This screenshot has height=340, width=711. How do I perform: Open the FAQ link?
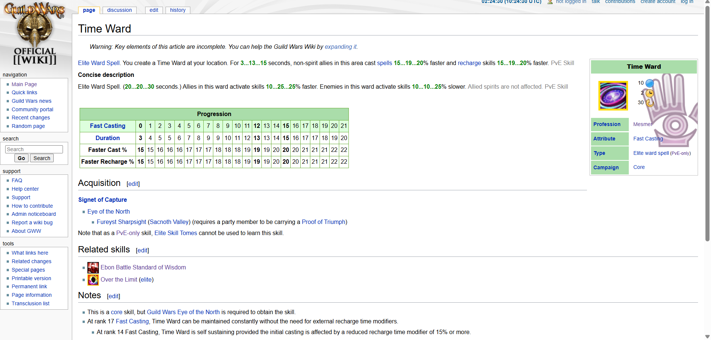17,180
